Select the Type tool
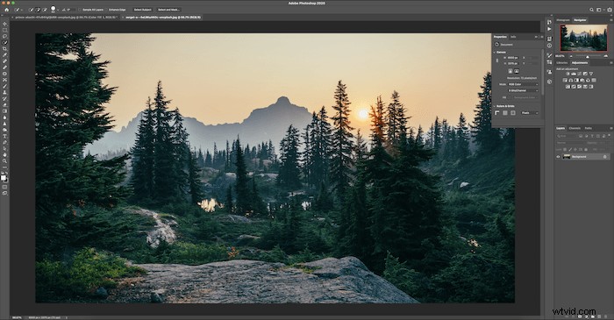The width and height of the screenshot is (614, 320). (4, 136)
